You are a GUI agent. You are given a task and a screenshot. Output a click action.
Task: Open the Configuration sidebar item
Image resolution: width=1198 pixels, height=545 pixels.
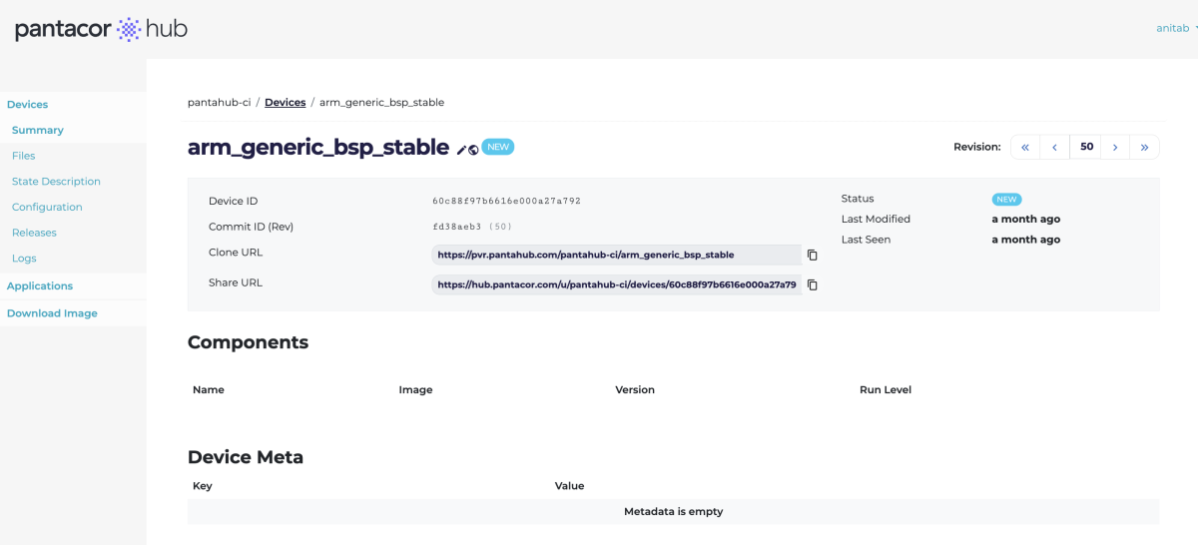pyautogui.click(x=47, y=207)
